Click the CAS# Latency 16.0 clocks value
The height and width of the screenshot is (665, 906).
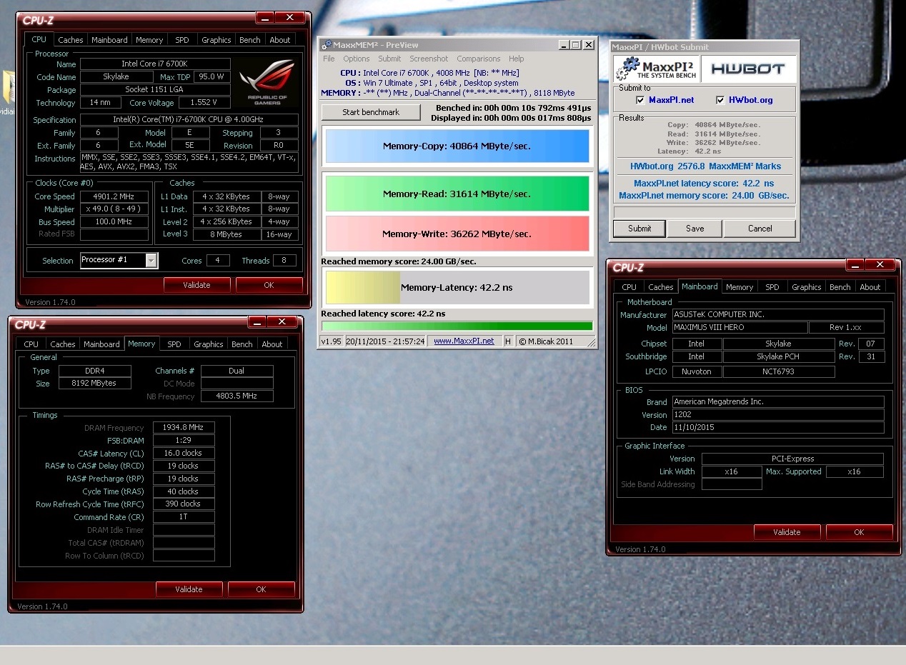[184, 453]
